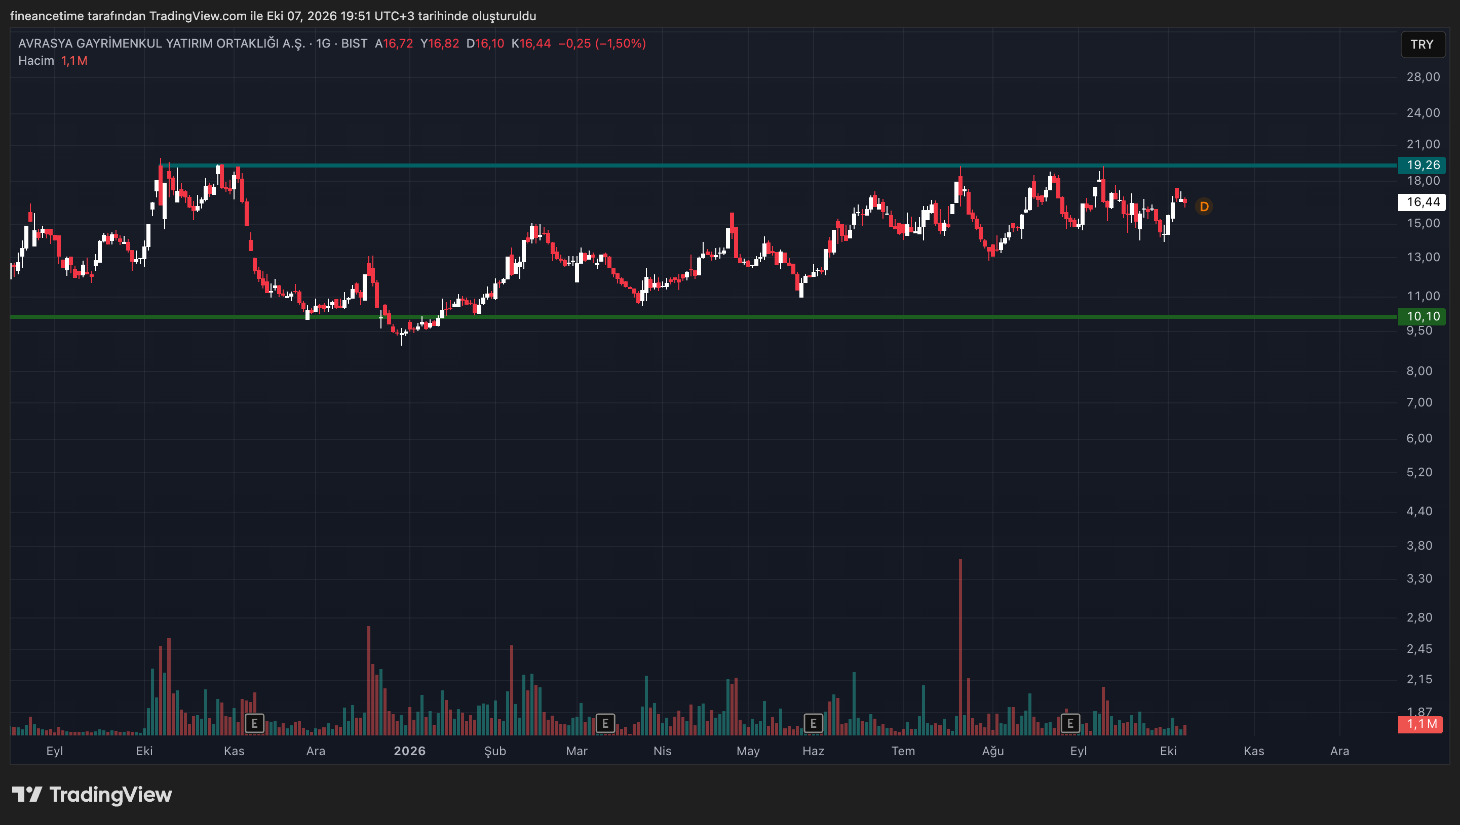Viewport: 1460px width, 825px height.
Task: Click the tallest volume bar in late Tem
Action: coord(960,646)
